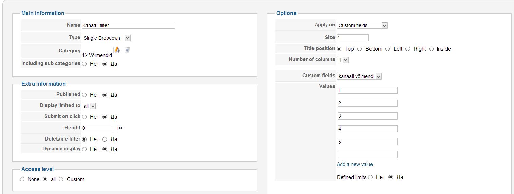Select Inside title position
The height and width of the screenshot is (194, 514).
click(431, 49)
